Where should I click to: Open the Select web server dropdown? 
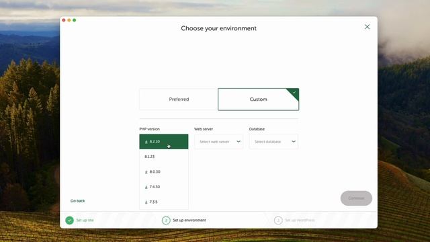click(218, 142)
